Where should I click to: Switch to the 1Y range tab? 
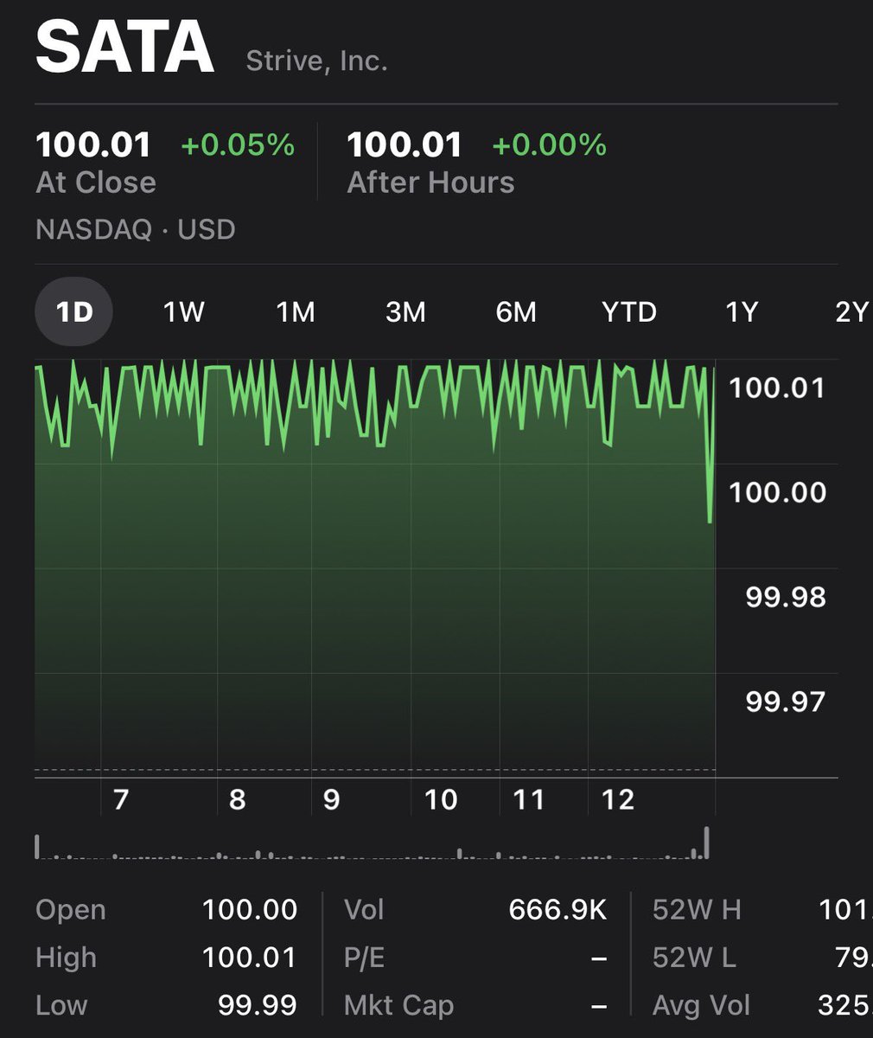coord(742,311)
